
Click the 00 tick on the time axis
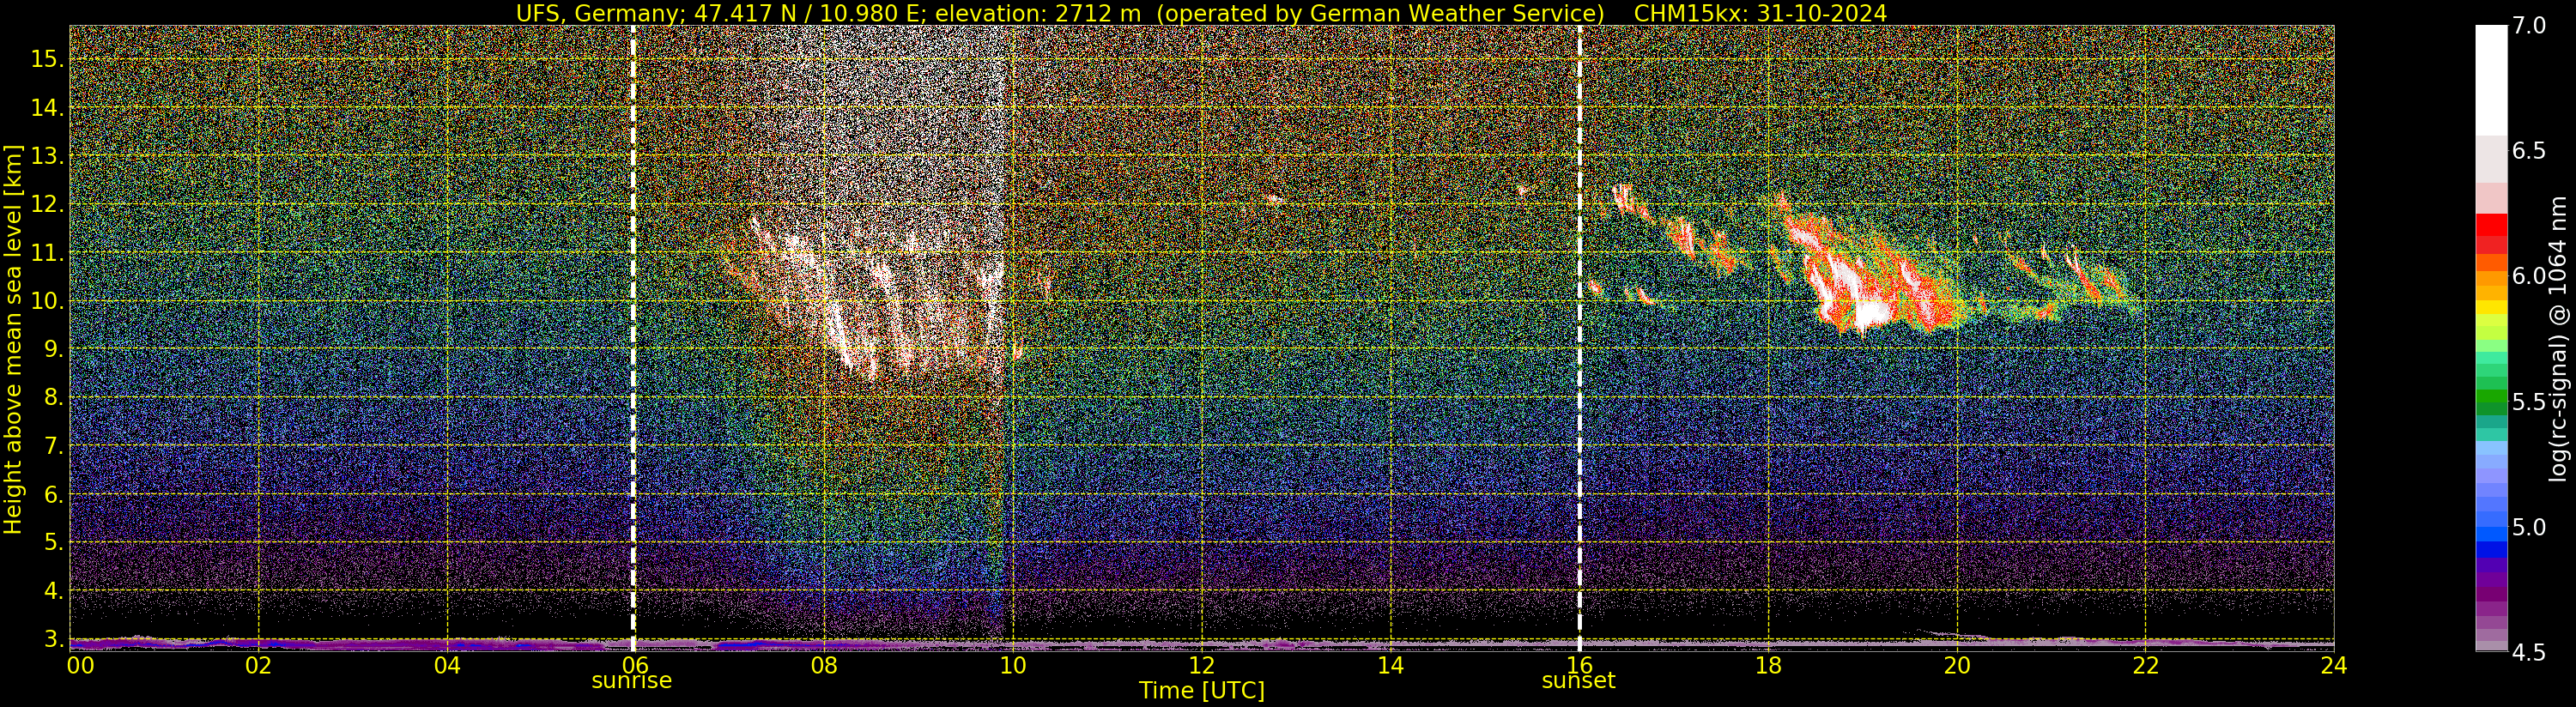80,665
